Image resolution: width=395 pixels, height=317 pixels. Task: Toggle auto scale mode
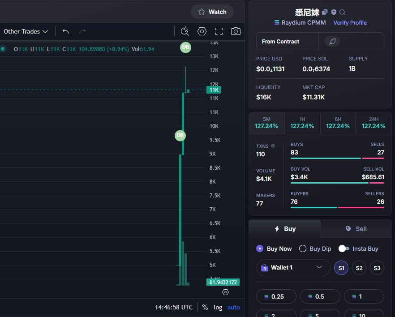[233, 308]
